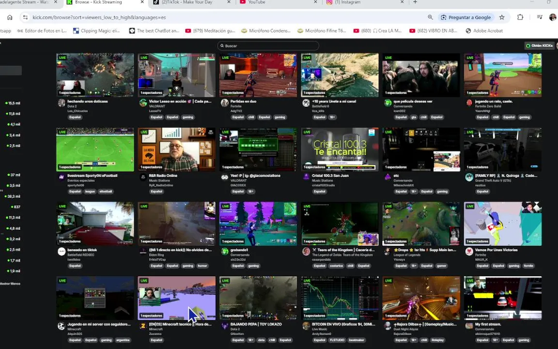The height and width of the screenshot is (349, 558).
Task: Close the YouTube tab
Action: pyautogui.click(x=315, y=2)
